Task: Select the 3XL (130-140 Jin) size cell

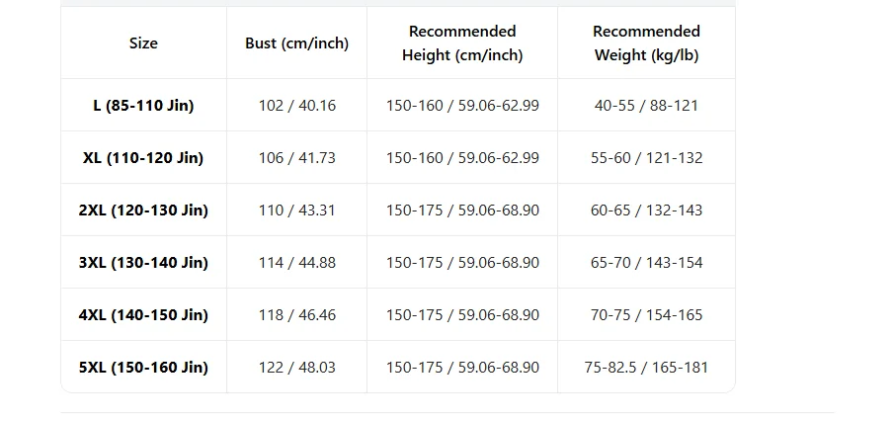Action: [143, 263]
